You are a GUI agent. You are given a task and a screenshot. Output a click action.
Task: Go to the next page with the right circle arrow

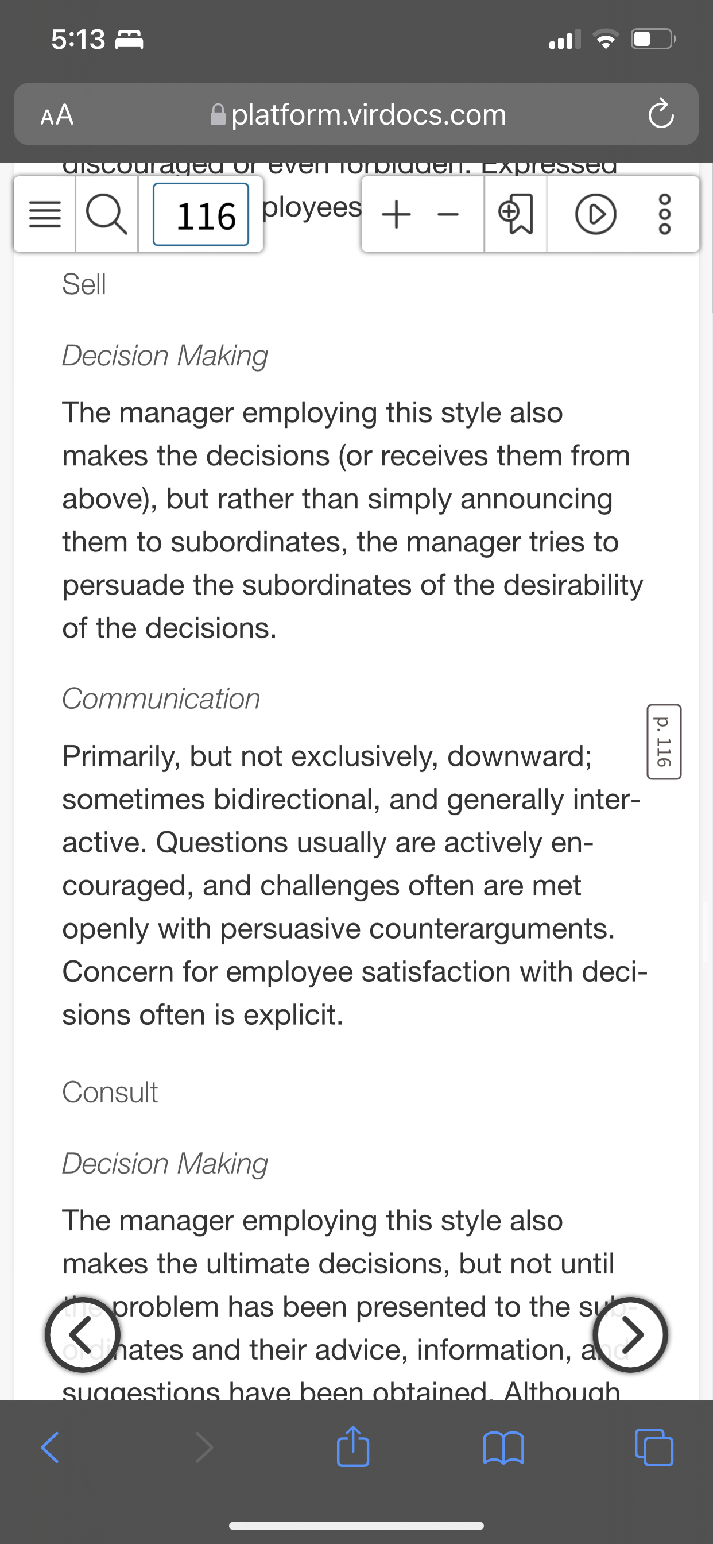pos(630,1334)
